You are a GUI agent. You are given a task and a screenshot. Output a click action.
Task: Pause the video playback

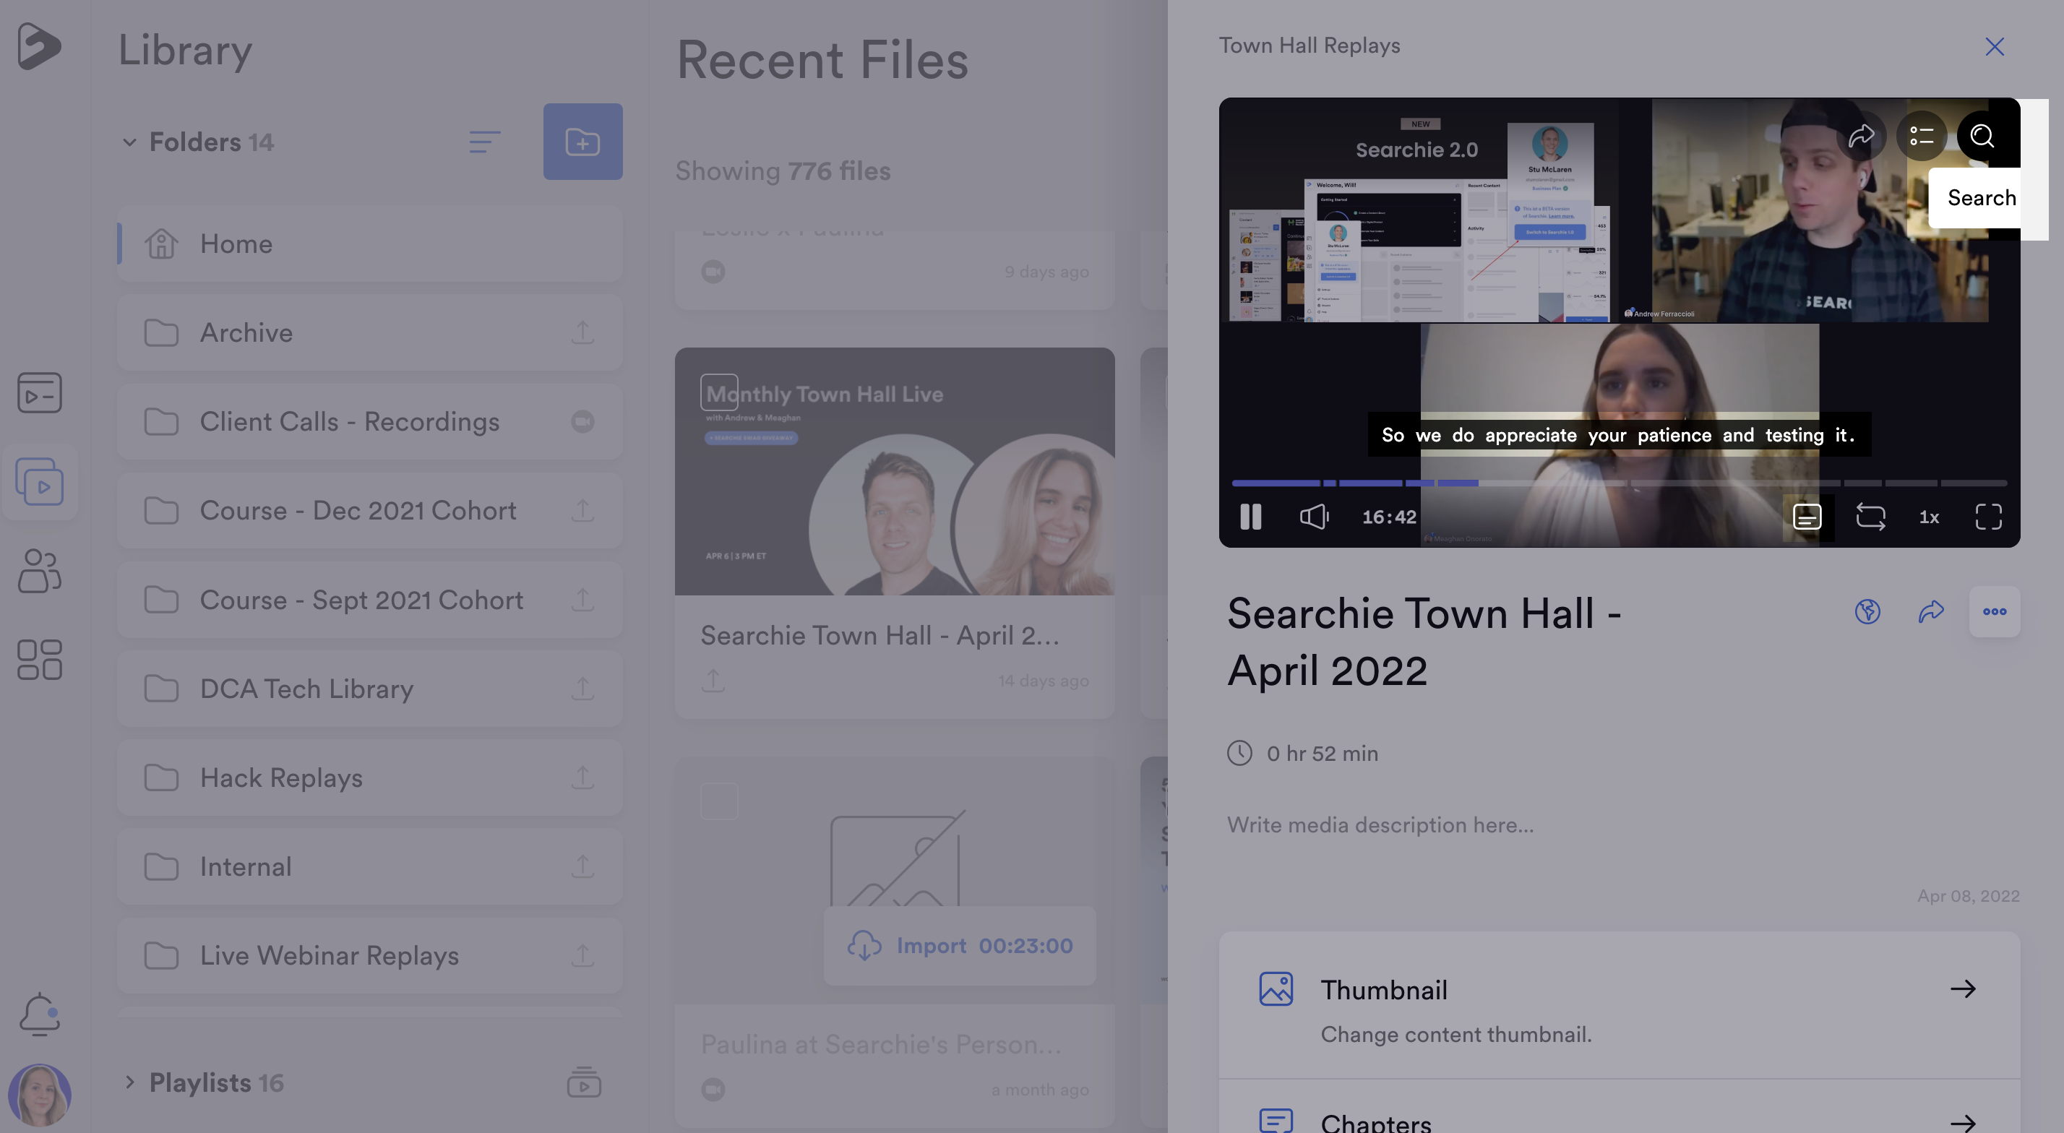[x=1250, y=517]
